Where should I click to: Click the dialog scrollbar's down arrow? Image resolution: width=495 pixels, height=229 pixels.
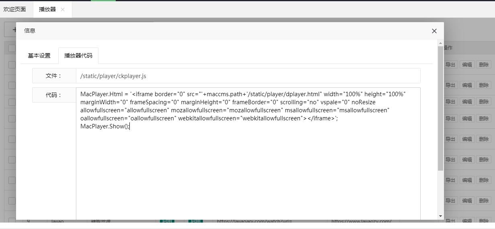(x=441, y=216)
